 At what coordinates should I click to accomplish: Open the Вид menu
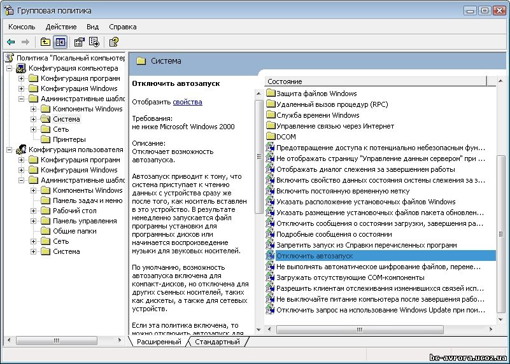pyautogui.click(x=93, y=27)
